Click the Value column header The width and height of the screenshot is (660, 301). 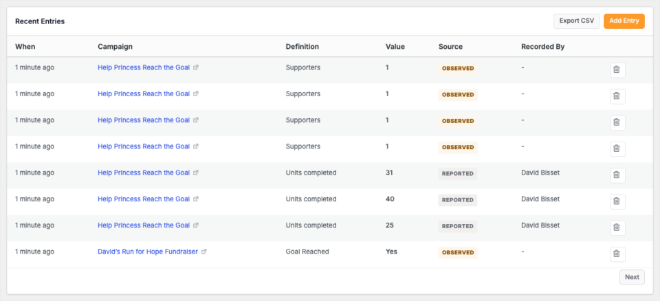pos(395,46)
